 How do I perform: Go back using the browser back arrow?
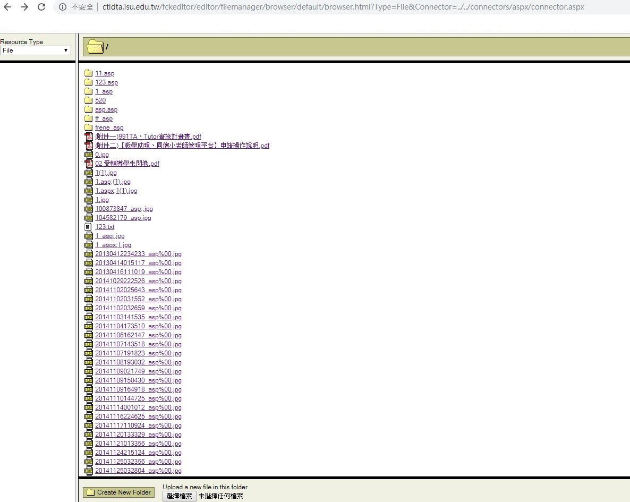[x=7, y=7]
